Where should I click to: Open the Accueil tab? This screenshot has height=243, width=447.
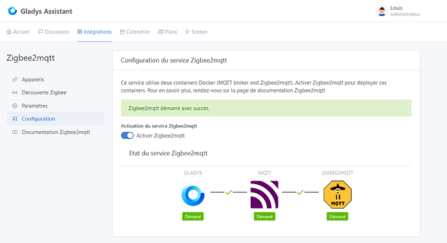point(18,32)
